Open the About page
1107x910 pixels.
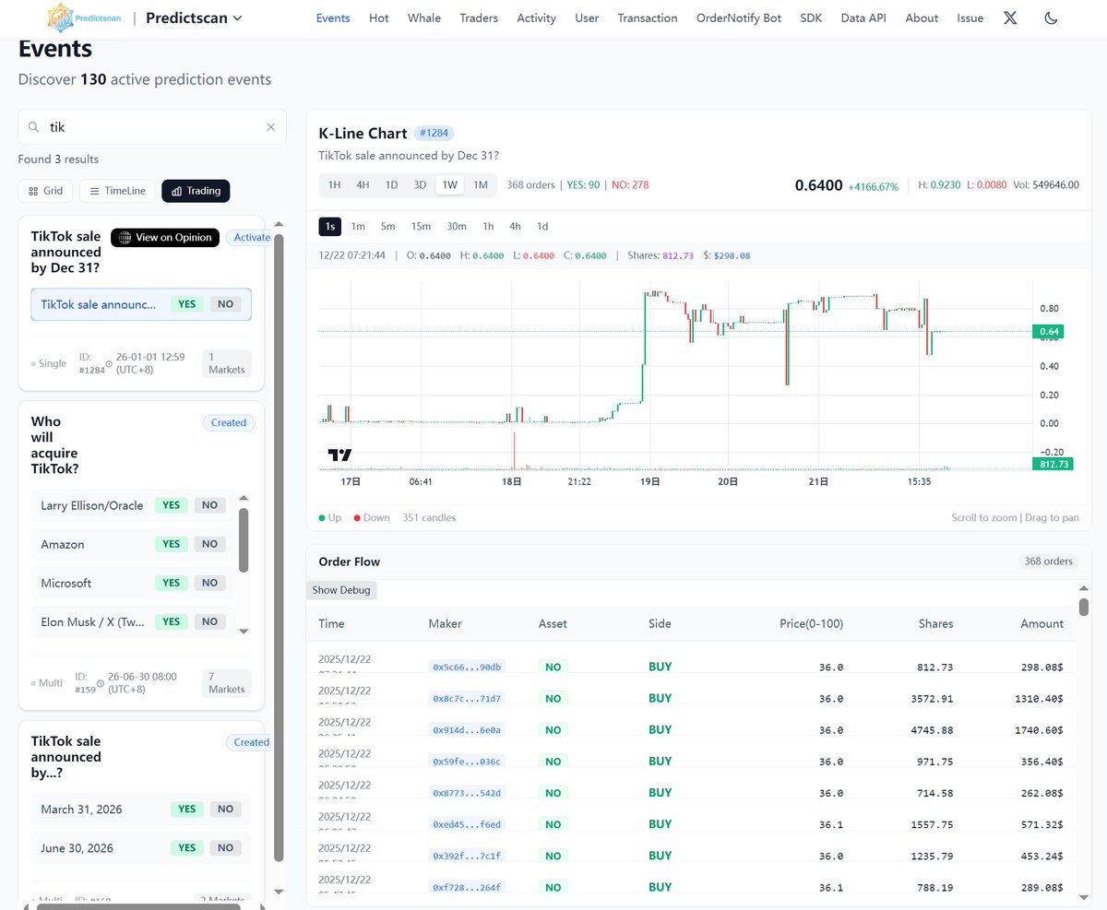922,18
